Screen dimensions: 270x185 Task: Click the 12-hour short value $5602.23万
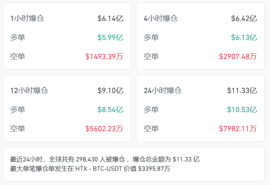[x=104, y=129]
